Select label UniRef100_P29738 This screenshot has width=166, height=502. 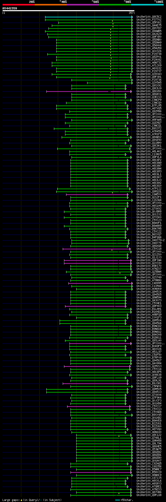coord(149,54)
